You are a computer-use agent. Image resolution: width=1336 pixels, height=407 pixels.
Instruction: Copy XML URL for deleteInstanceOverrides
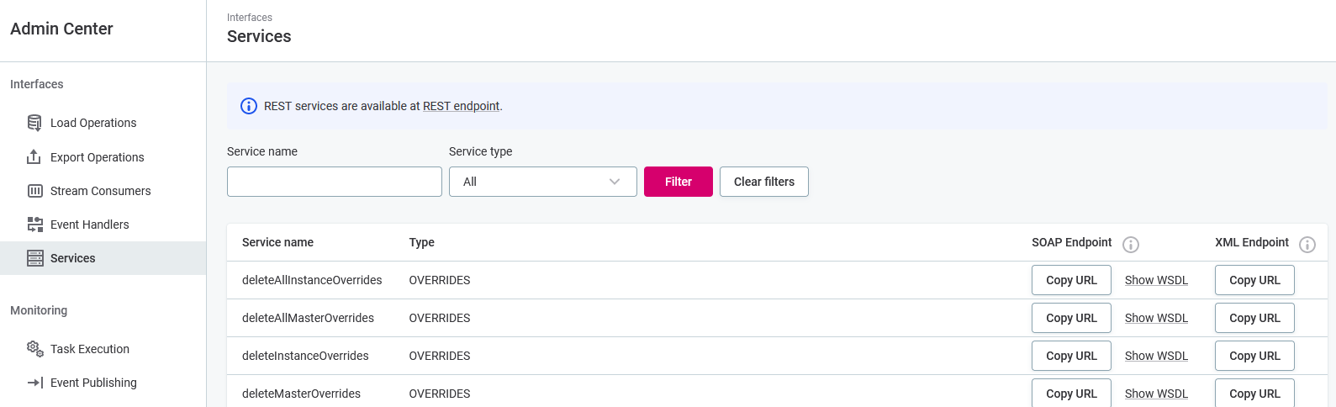pyautogui.click(x=1254, y=356)
